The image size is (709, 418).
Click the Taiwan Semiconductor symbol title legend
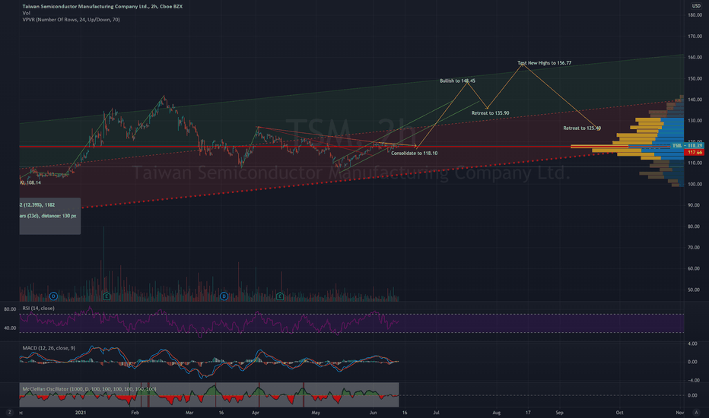(103, 6)
